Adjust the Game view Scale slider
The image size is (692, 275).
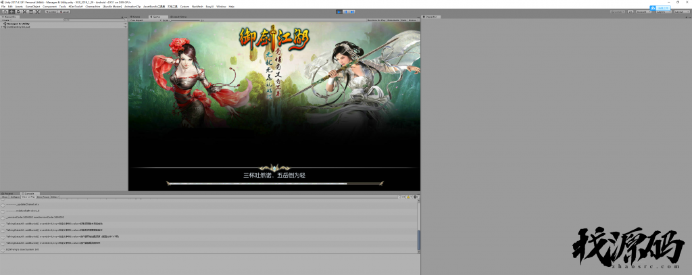coord(187,20)
